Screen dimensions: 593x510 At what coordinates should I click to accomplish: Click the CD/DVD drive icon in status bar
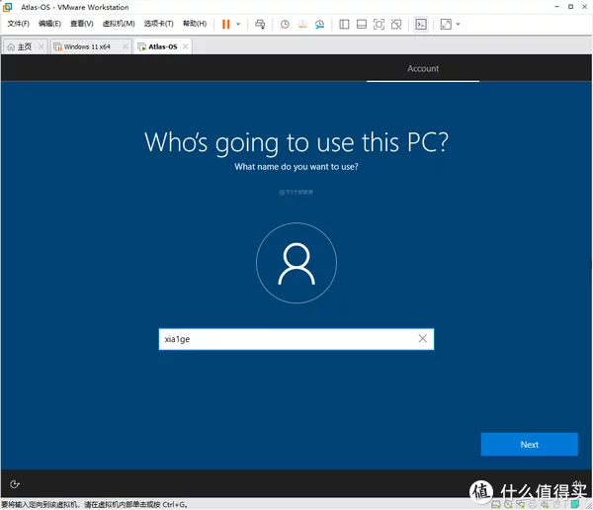point(508,504)
